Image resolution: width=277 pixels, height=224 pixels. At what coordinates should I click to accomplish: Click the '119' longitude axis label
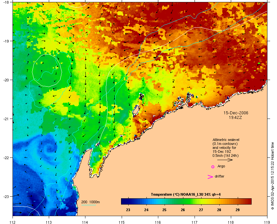267,222
